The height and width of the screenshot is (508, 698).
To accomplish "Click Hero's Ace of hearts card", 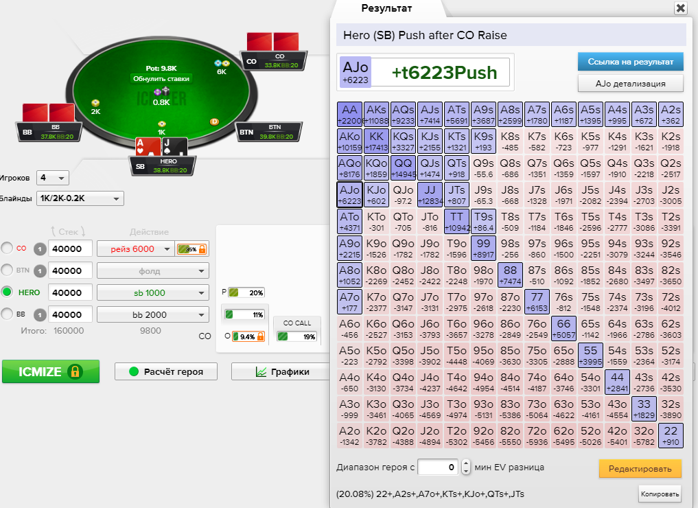I will coord(148,147).
